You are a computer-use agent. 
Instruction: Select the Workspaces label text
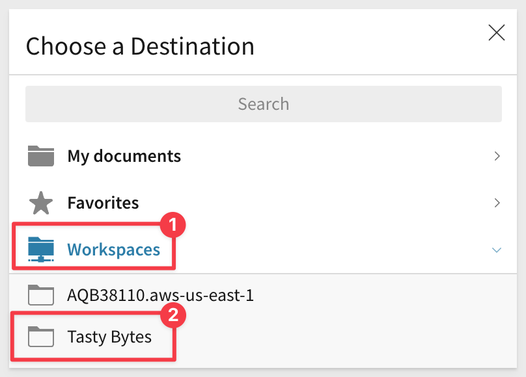pyautogui.click(x=113, y=250)
